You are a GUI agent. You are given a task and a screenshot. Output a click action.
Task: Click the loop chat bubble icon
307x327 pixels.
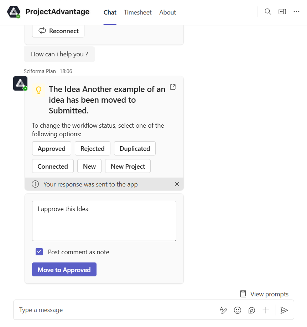(x=252, y=310)
